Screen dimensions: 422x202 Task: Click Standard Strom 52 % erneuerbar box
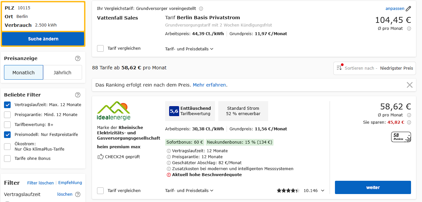(x=243, y=111)
